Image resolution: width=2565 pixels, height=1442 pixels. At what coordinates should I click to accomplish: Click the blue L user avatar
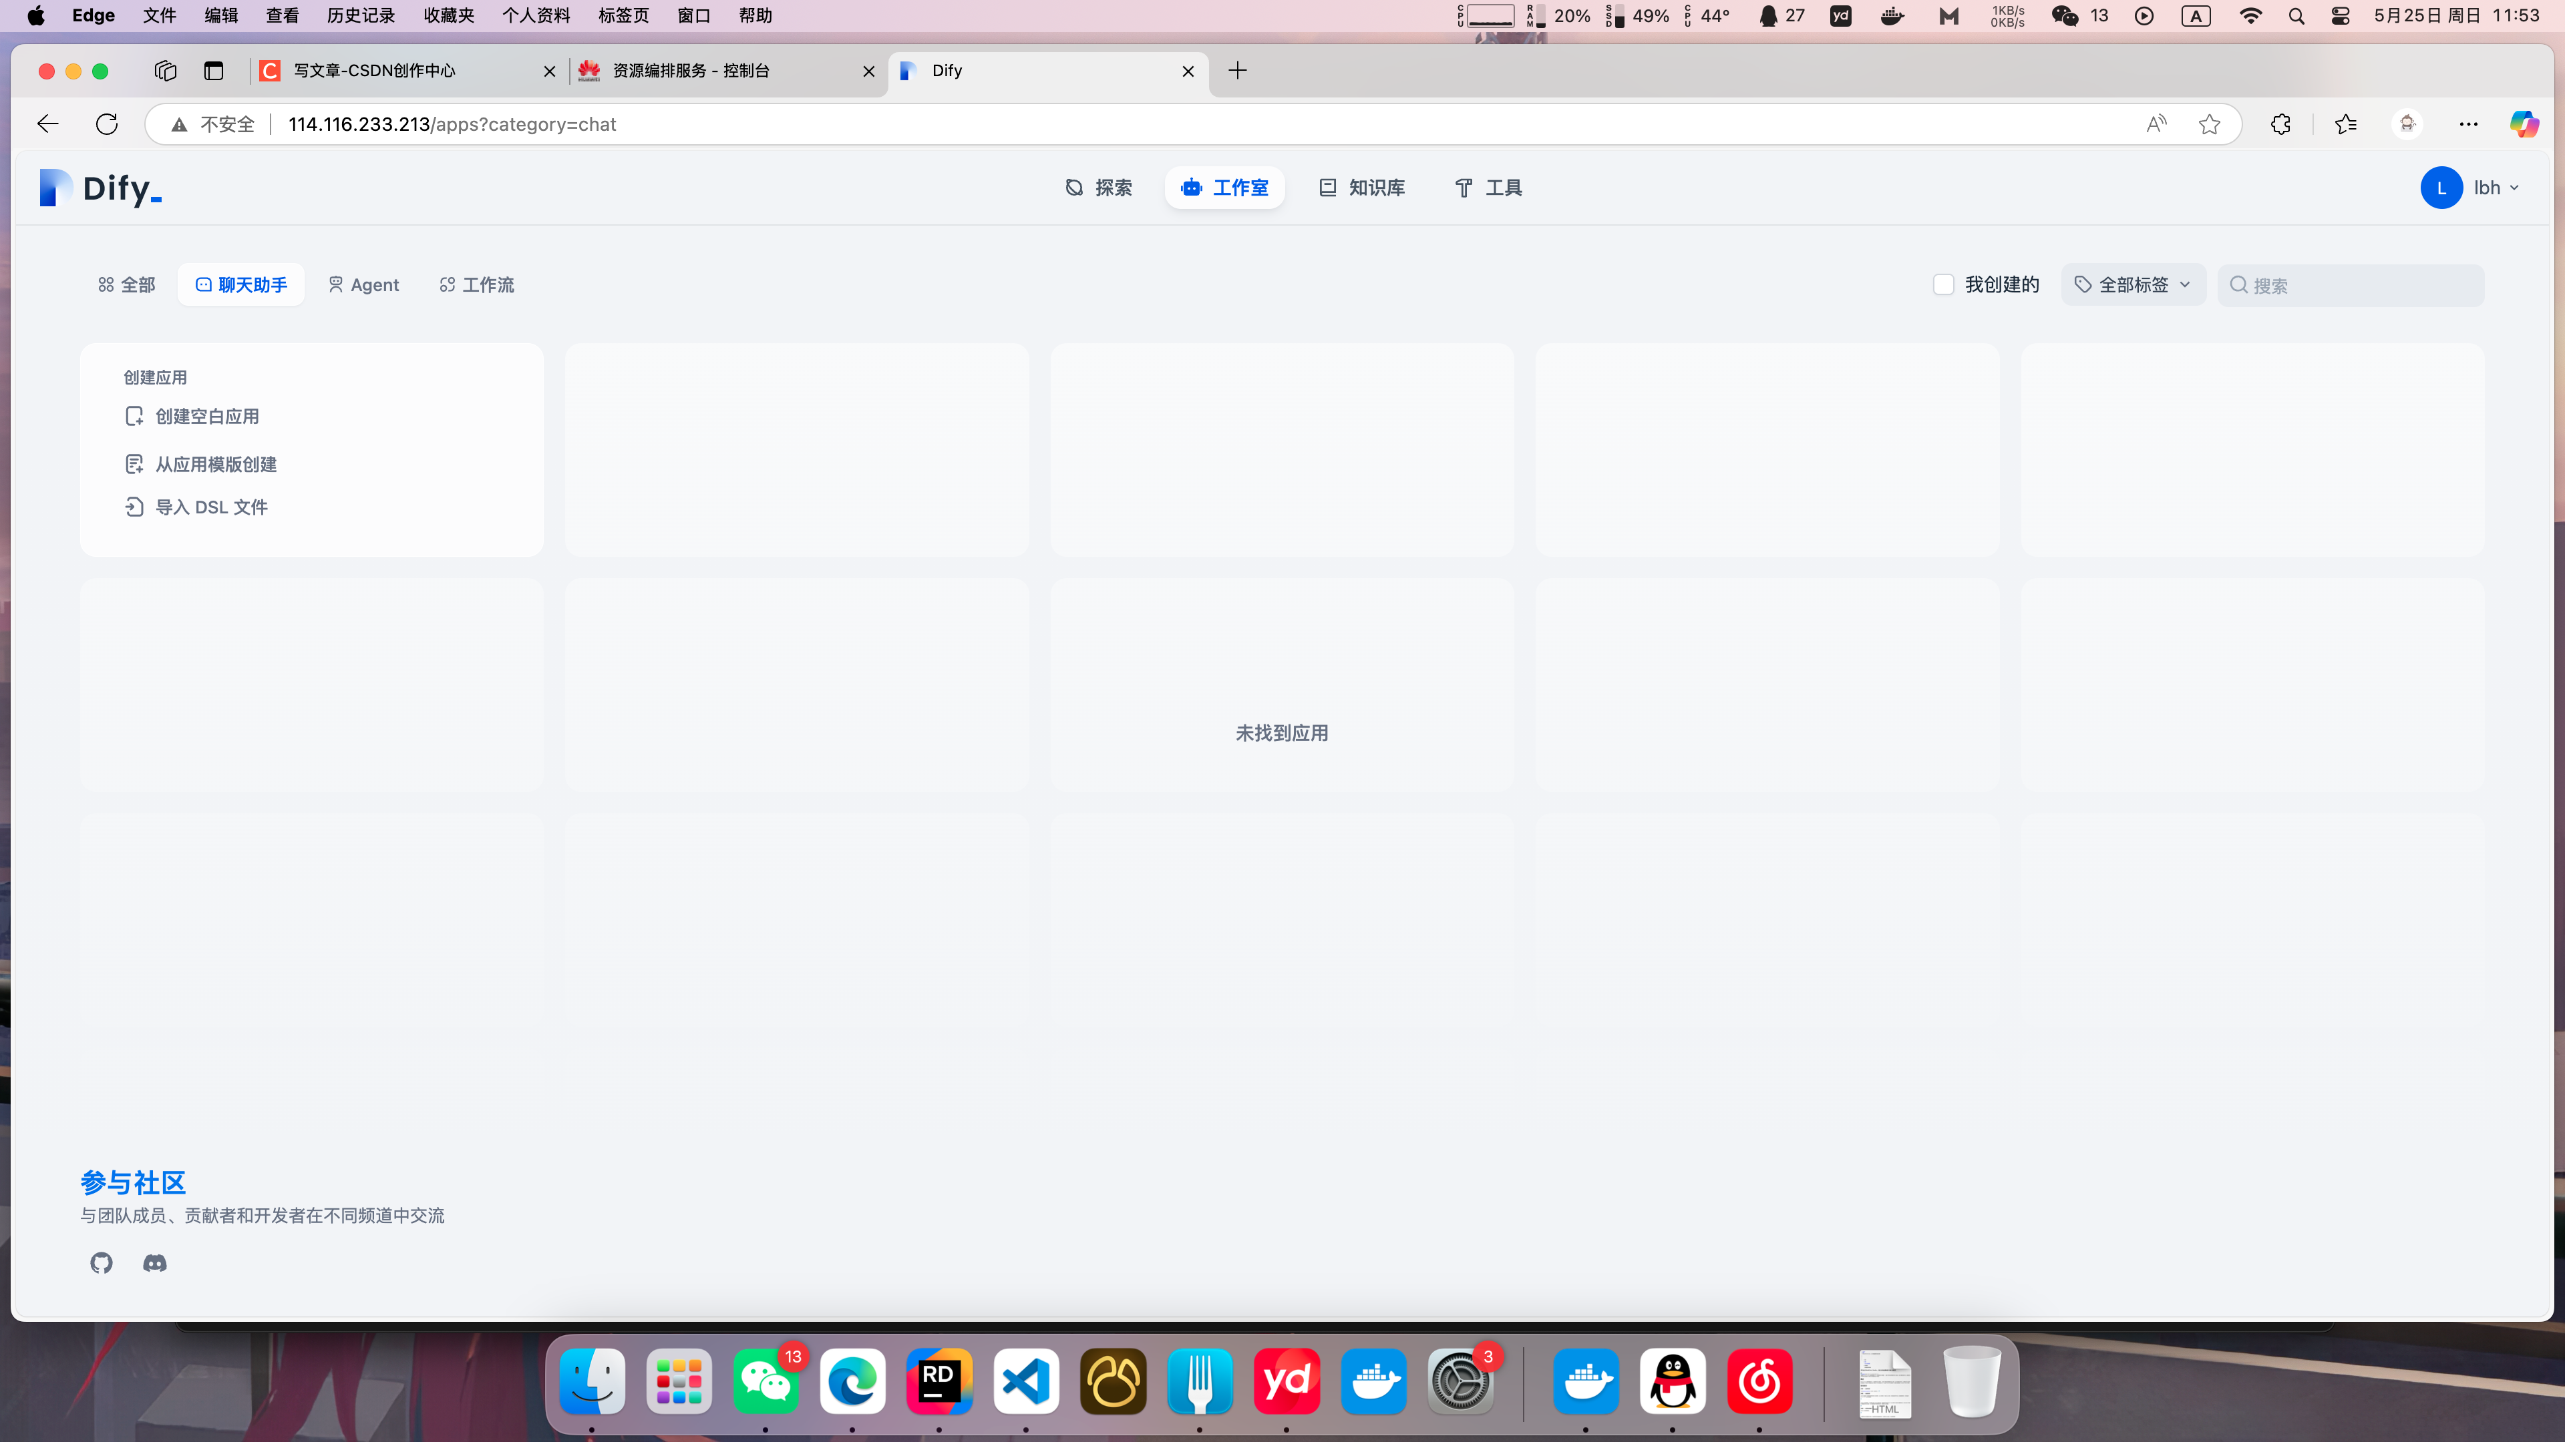2441,187
